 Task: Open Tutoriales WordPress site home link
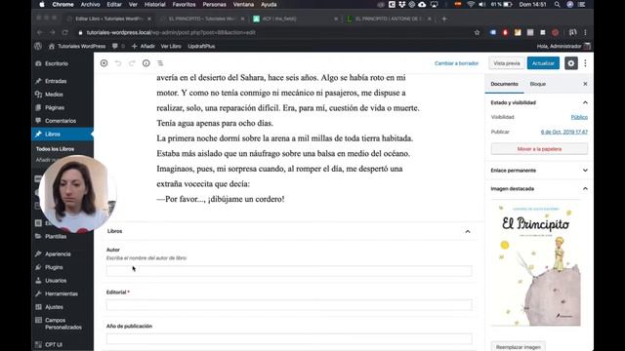[x=77, y=46]
